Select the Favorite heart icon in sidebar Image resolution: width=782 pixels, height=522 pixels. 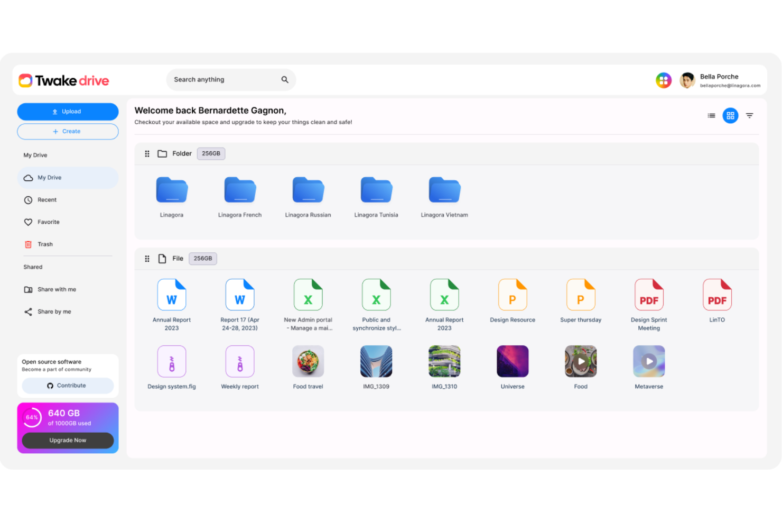(29, 222)
